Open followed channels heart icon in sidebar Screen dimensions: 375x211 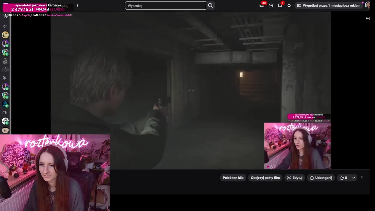tap(5, 26)
